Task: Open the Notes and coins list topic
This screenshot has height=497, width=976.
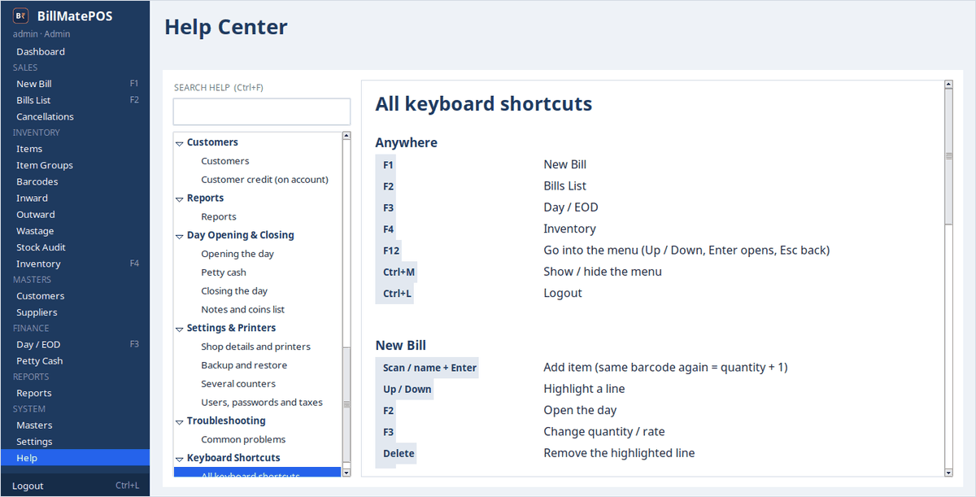Action: tap(242, 309)
